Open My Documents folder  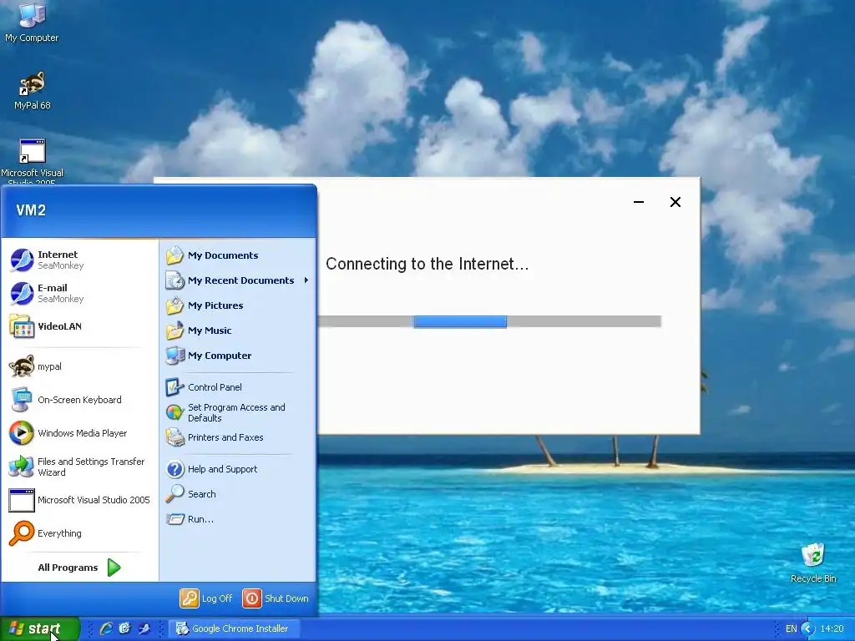237,255
